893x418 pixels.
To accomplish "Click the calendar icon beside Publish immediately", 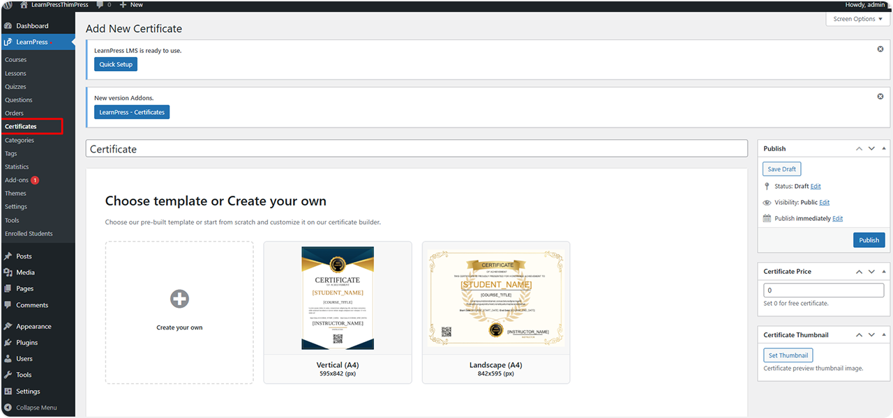I will 767,218.
